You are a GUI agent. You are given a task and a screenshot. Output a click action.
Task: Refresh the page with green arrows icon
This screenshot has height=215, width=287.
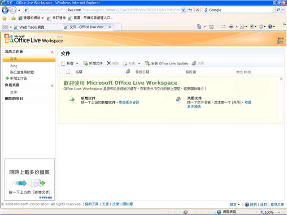tap(190, 10)
